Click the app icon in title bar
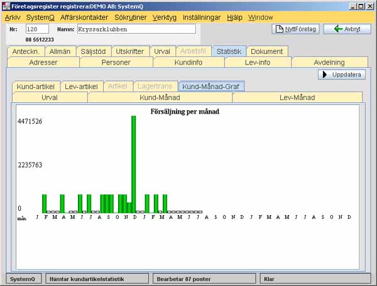 (x=6, y=6)
